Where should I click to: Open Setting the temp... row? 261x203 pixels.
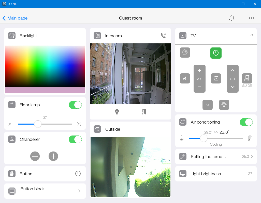216,157
